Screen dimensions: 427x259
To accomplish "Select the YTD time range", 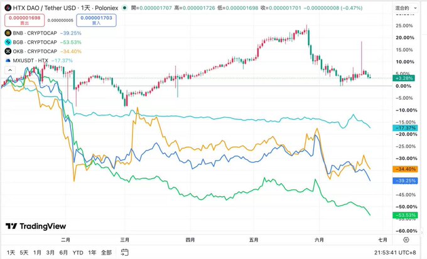I will [78, 253].
